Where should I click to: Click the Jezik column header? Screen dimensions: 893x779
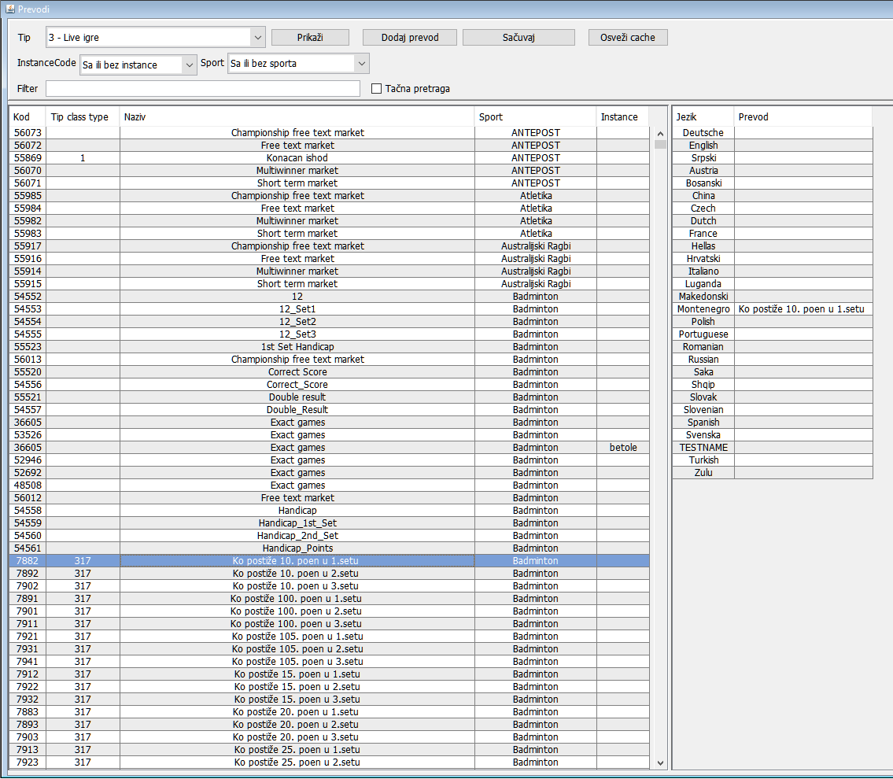coord(703,116)
